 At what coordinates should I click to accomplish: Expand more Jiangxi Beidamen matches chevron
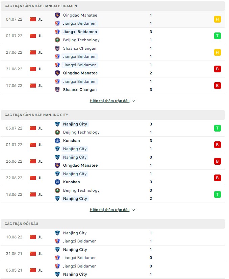(x=133, y=101)
